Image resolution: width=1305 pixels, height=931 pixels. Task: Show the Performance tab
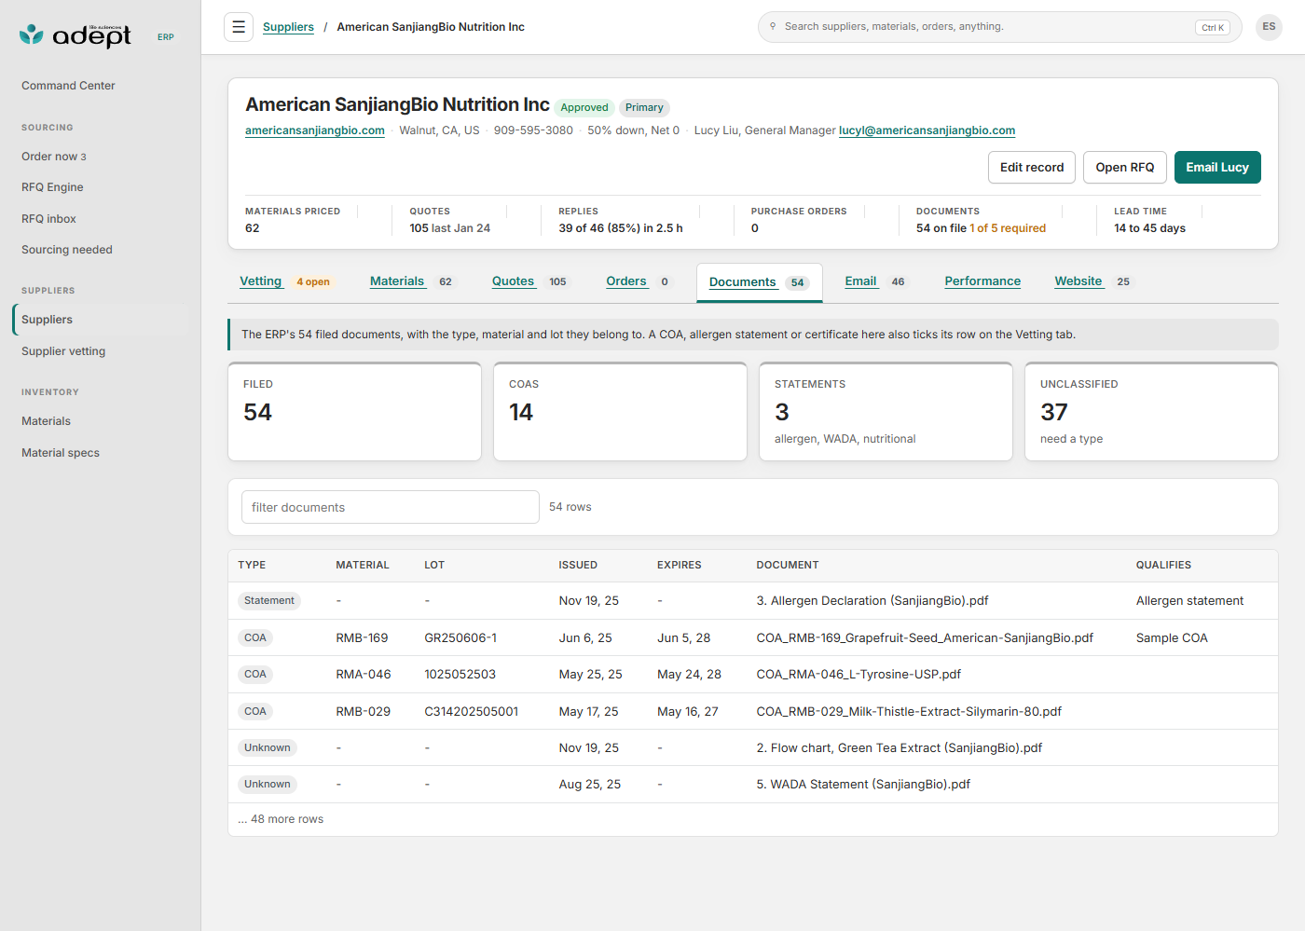tap(982, 281)
